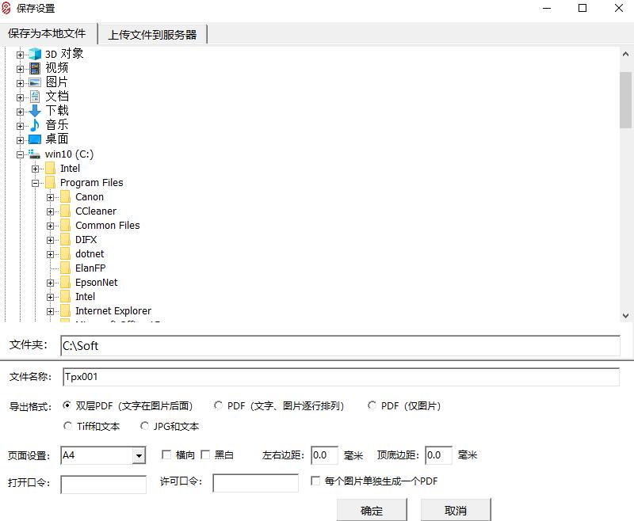Enable the 黑白 checkbox

point(205,454)
